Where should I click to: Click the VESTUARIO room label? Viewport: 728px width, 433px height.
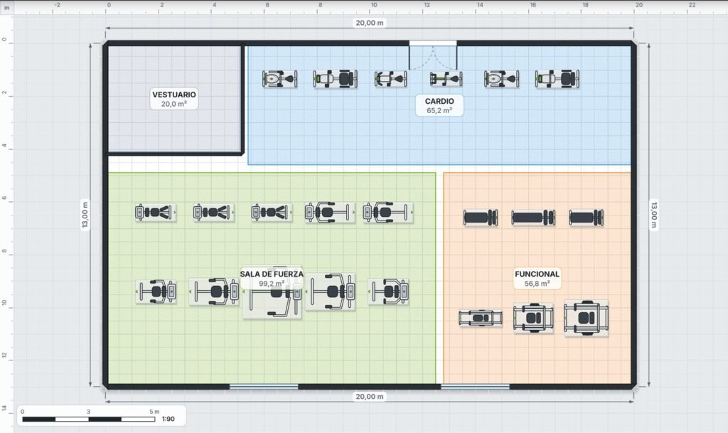pyautogui.click(x=174, y=99)
